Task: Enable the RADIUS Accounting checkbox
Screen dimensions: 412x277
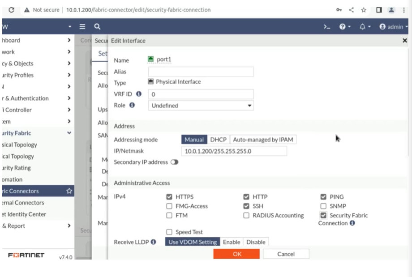Action: pos(246,215)
